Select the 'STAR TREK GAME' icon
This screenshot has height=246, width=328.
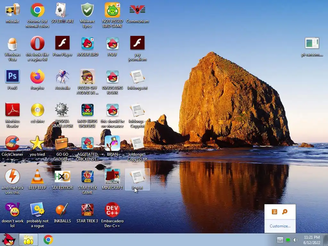point(87,182)
